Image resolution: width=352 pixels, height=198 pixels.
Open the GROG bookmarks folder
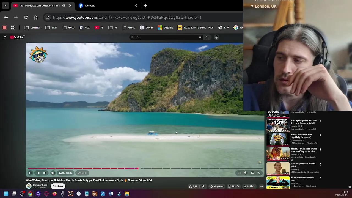[x=68, y=28]
